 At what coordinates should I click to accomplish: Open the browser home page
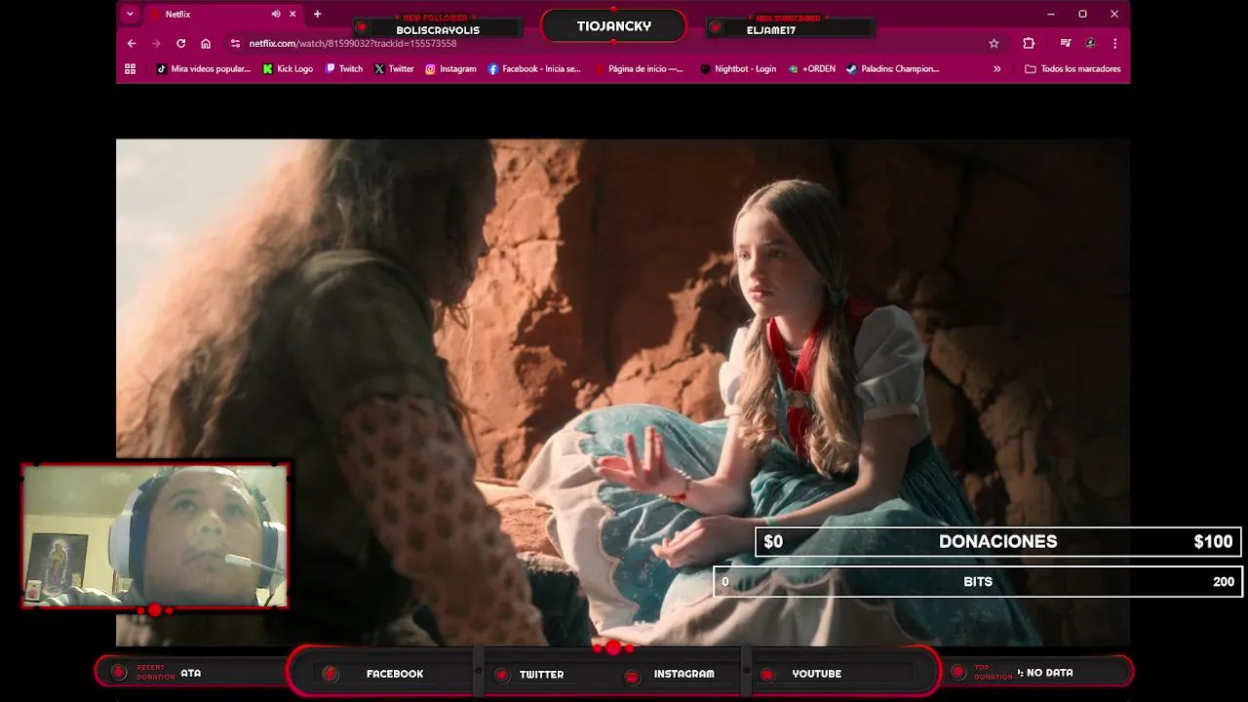pyautogui.click(x=206, y=43)
